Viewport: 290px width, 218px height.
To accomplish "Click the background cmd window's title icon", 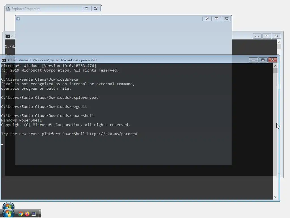I will click(x=8, y=36).
